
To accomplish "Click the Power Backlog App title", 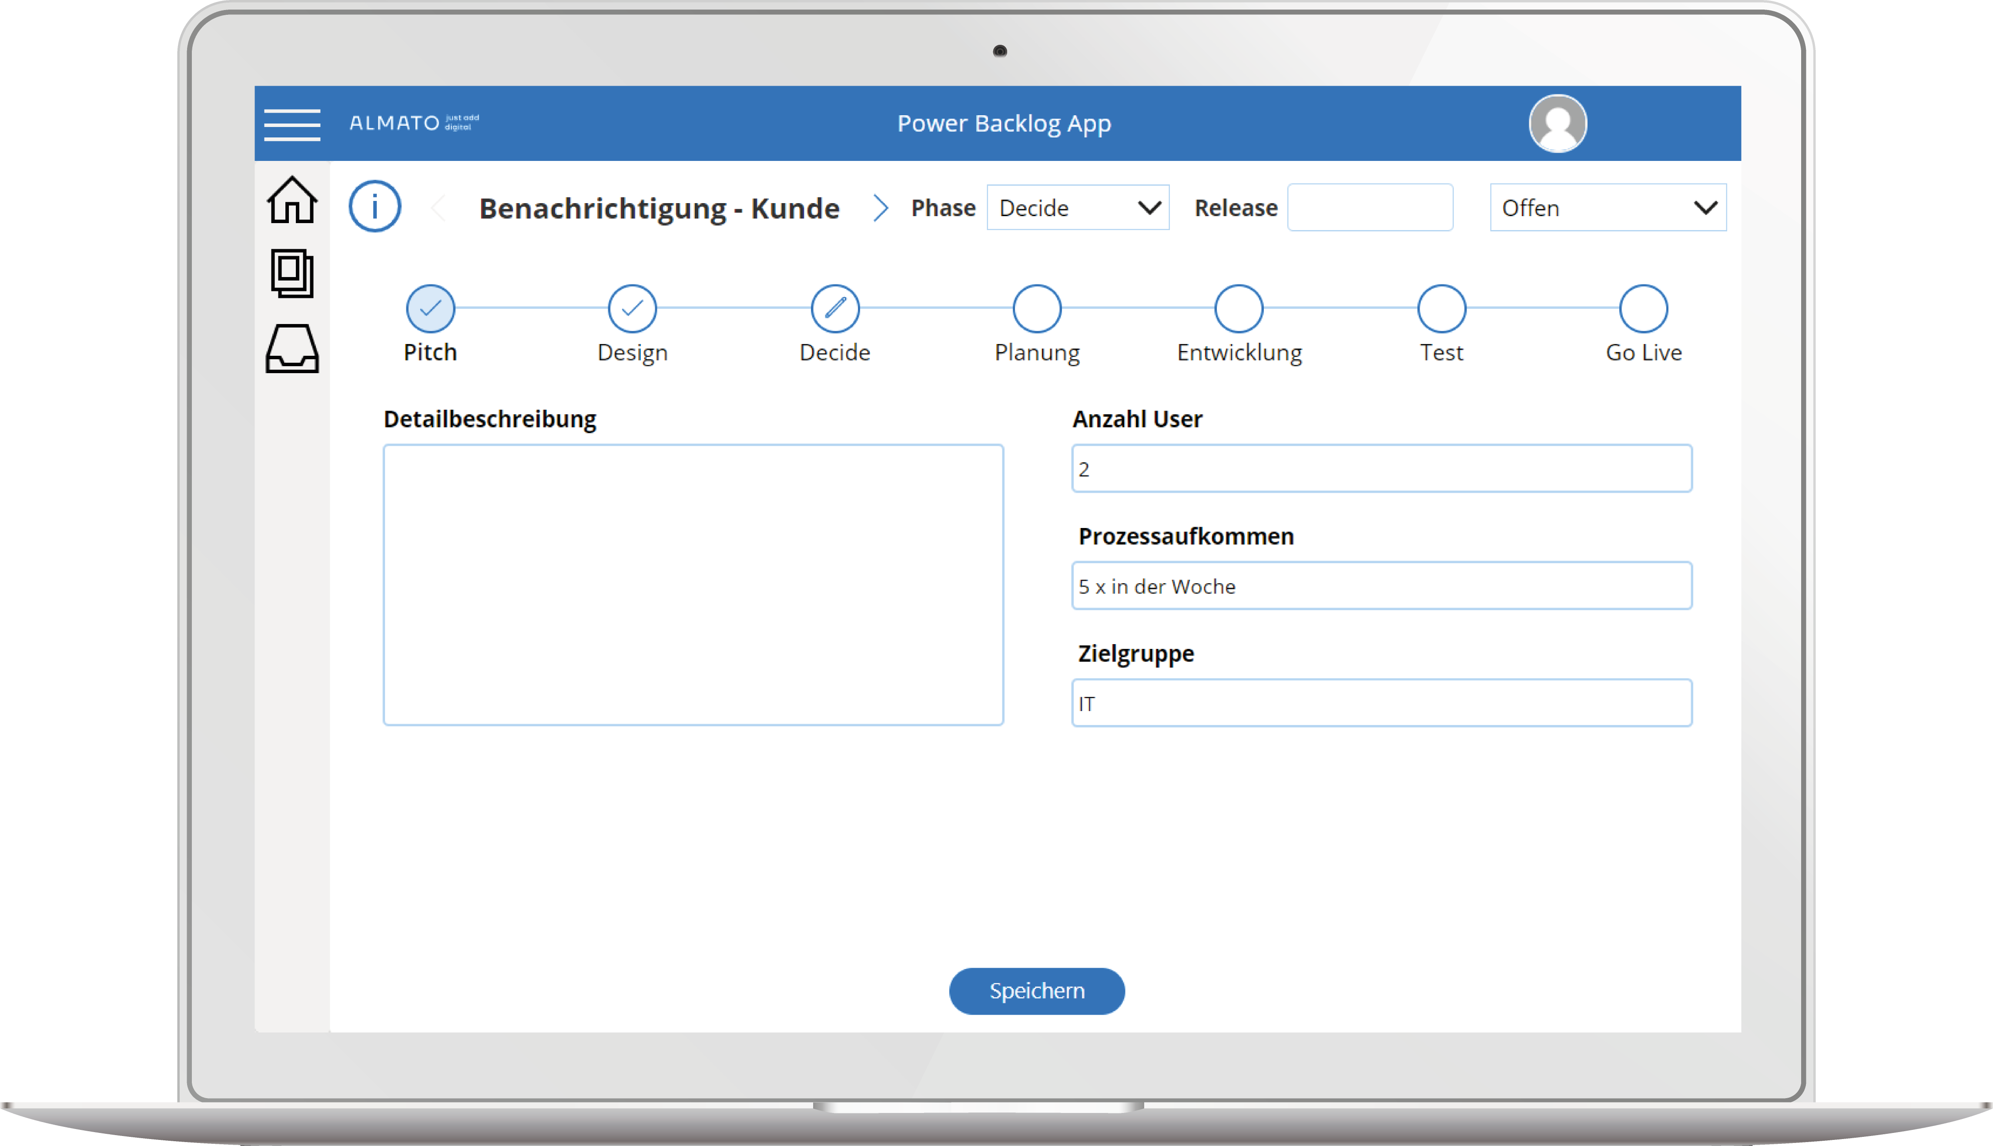I will coord(1005,123).
